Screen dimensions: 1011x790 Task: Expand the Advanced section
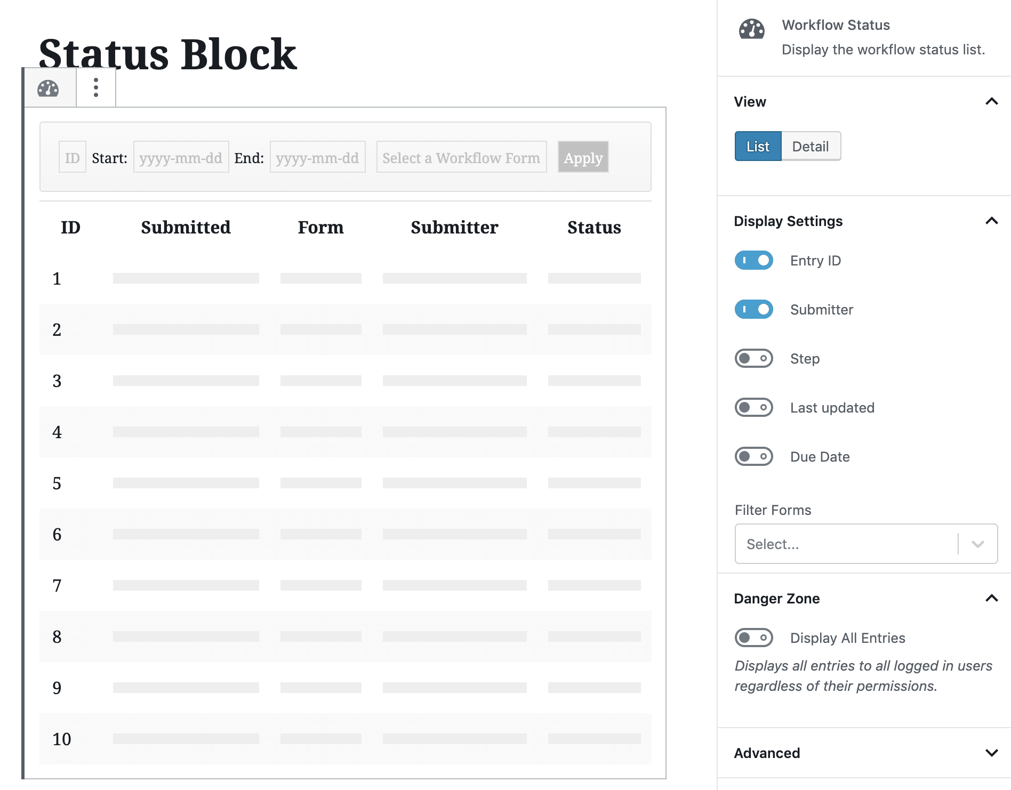(991, 753)
